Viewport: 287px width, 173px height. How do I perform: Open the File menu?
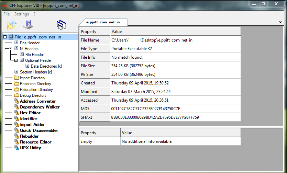(7, 14)
